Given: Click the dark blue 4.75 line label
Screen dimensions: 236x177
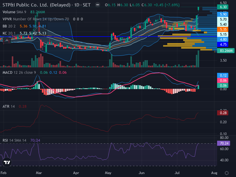Looking at the screenshot, I should click(x=223, y=45).
